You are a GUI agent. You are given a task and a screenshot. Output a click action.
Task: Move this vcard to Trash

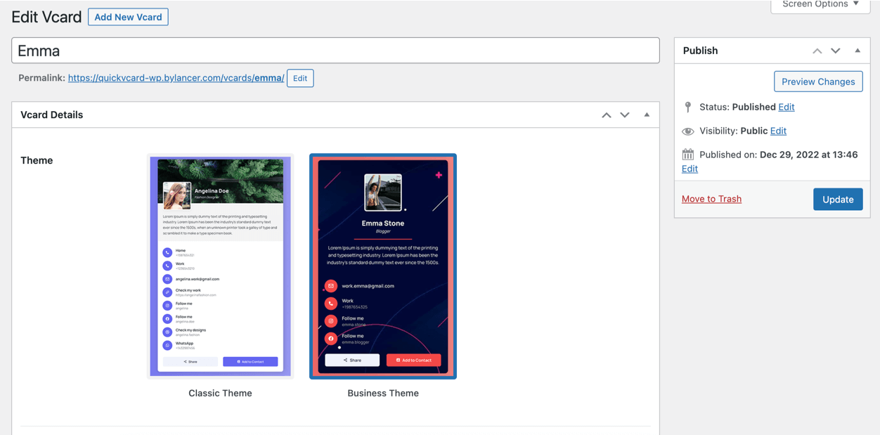pyautogui.click(x=711, y=199)
